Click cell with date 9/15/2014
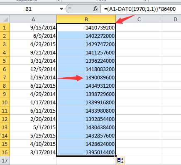 33,27
